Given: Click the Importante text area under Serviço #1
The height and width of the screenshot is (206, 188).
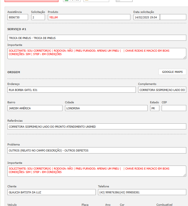Looking at the screenshot, I should pyautogui.click(x=97, y=53).
